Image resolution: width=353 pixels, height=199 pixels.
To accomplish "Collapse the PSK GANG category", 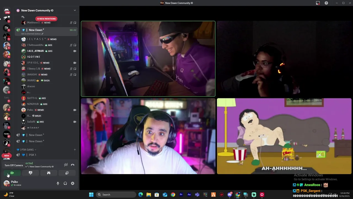I will coord(28,150).
